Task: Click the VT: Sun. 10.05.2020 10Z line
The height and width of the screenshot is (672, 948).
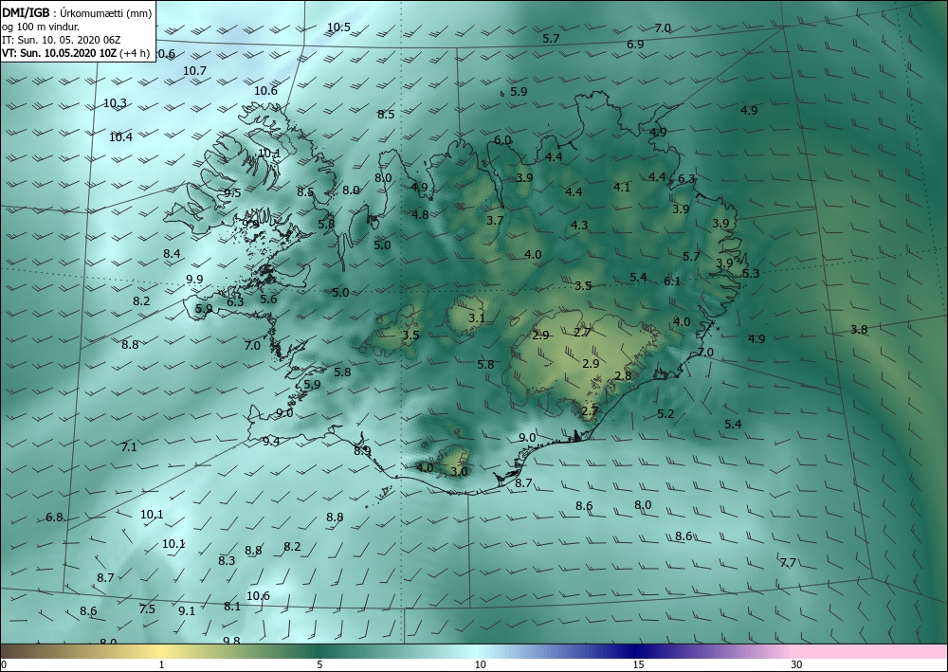Action: click(x=60, y=52)
